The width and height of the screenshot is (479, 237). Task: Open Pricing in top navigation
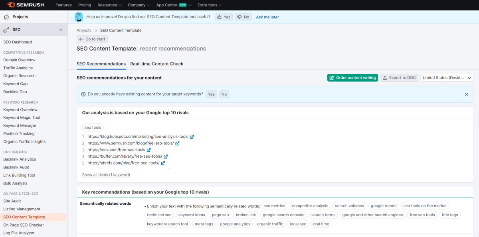tap(85, 5)
